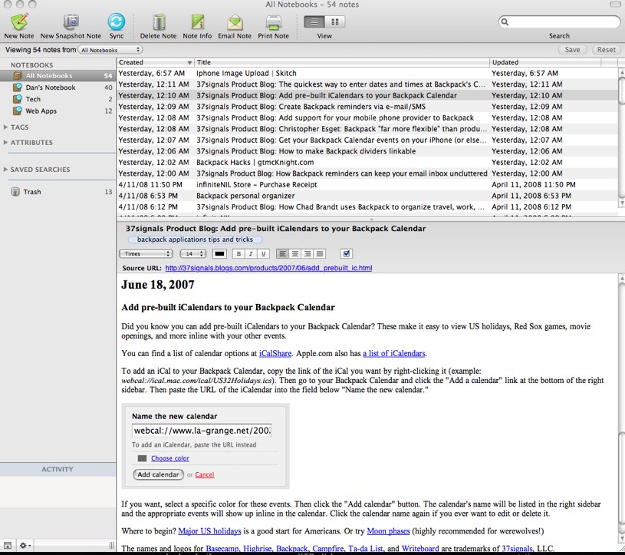The width and height of the screenshot is (625, 555).
Task: Expand the ATTRIBUTES section
Action: pos(5,143)
